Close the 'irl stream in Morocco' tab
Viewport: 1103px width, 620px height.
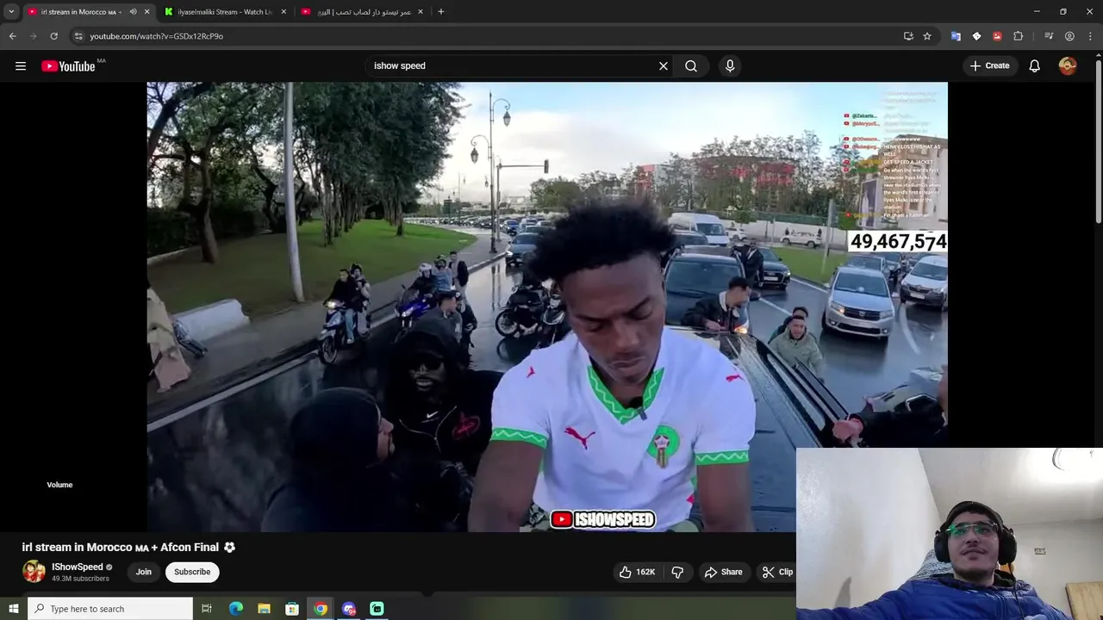pyautogui.click(x=146, y=12)
